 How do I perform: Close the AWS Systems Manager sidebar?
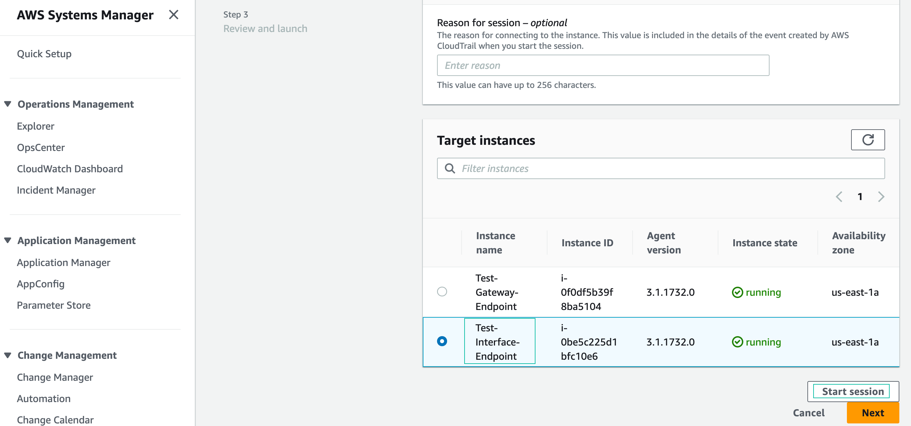(x=173, y=15)
